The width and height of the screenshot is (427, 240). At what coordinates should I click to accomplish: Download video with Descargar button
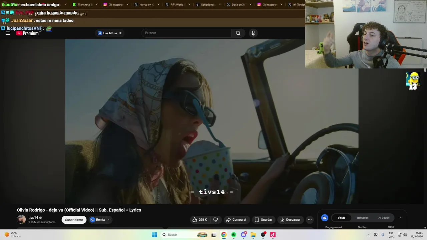290,220
